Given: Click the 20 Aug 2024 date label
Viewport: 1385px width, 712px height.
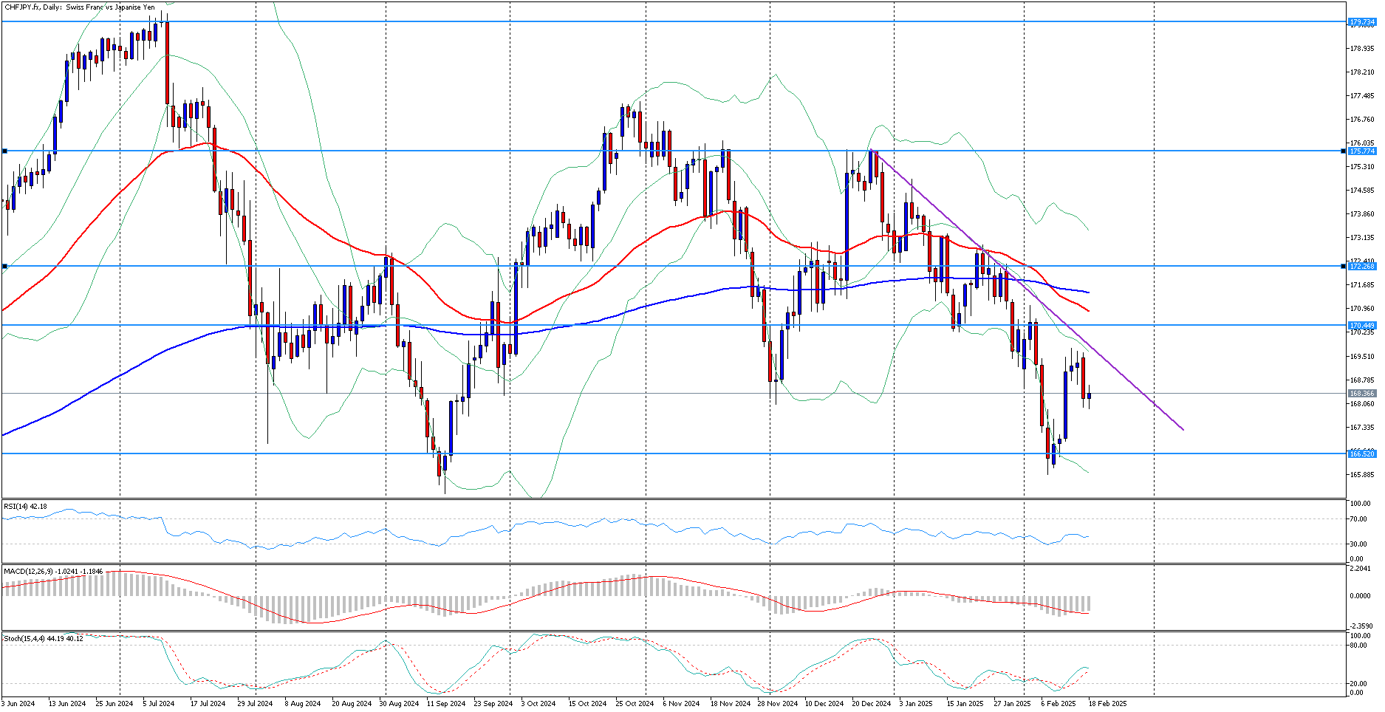Looking at the screenshot, I should click(352, 704).
